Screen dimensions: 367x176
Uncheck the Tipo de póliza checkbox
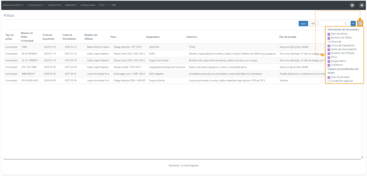coord(329,34)
